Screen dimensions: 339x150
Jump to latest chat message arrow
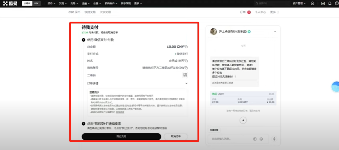point(243,120)
